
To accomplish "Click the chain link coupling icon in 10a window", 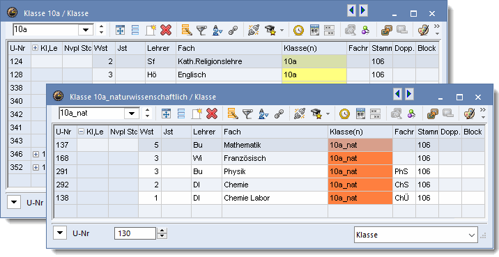I will pyautogui.click(x=233, y=30).
